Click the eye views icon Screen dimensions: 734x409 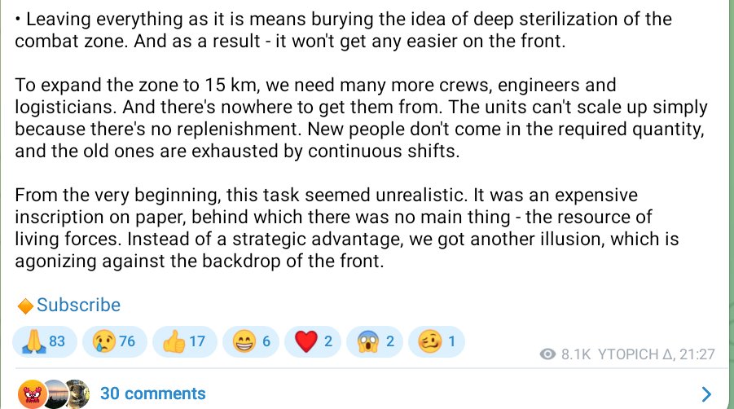(548, 354)
